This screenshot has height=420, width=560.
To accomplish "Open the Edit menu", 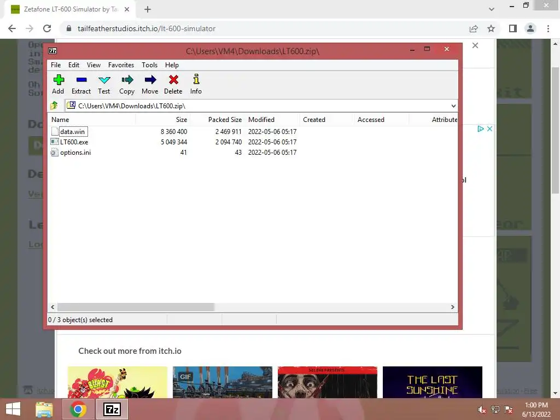I will (x=74, y=65).
